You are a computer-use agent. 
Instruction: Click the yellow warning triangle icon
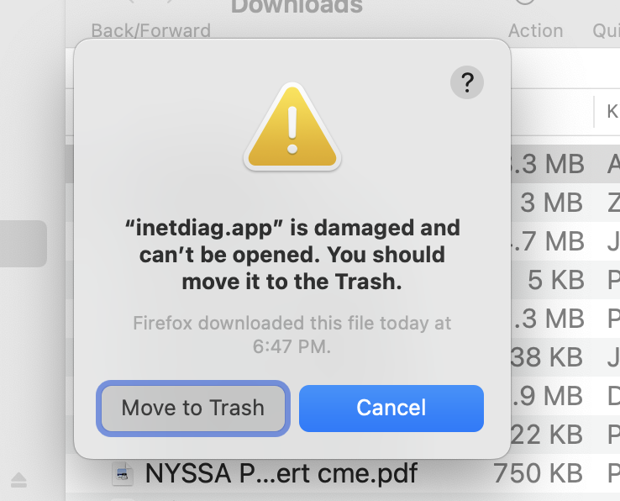pos(292,126)
